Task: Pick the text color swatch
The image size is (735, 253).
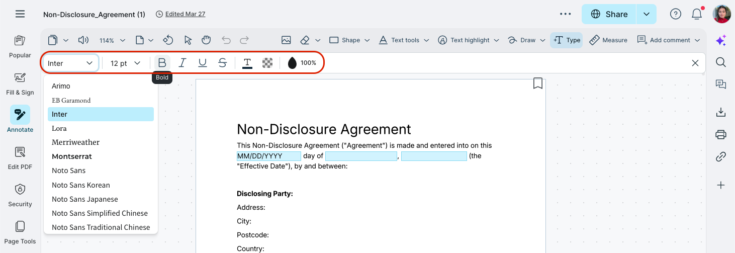Action: (x=247, y=63)
